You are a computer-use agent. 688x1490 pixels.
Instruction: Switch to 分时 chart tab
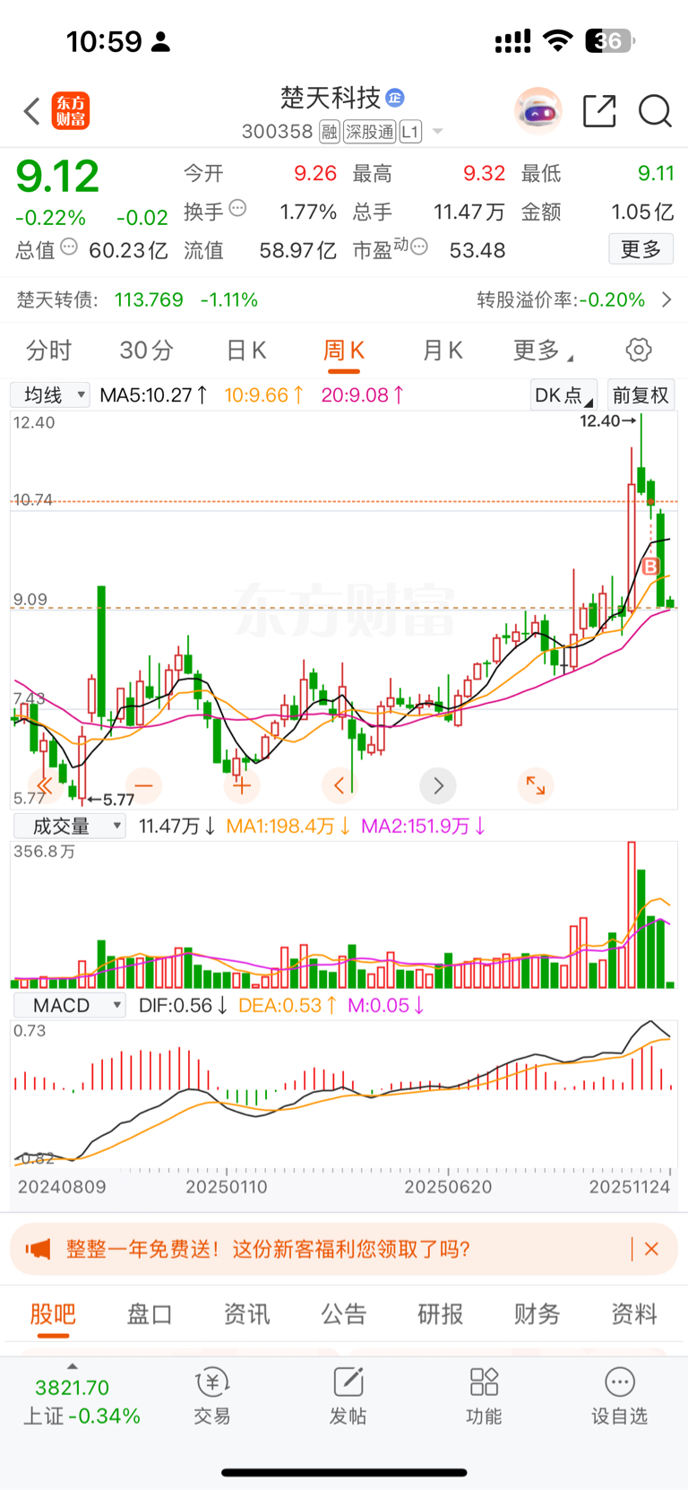click(x=48, y=351)
